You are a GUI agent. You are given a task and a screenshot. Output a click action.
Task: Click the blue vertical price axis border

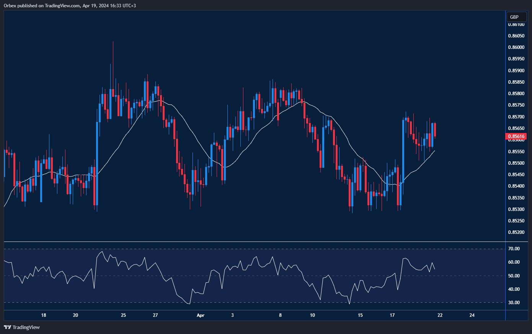point(505,153)
